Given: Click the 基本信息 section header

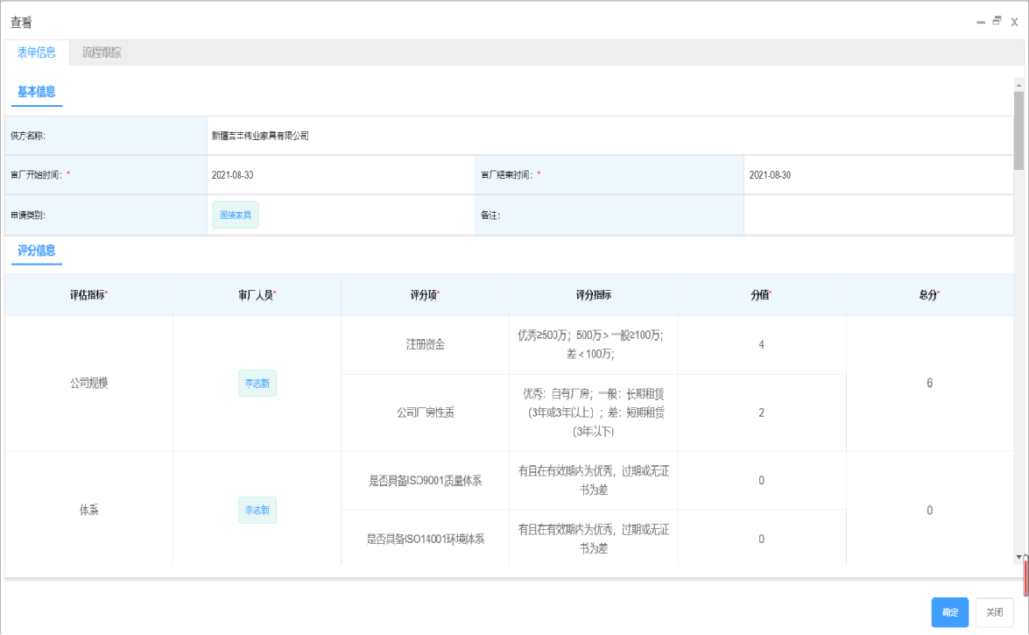Looking at the screenshot, I should tap(37, 92).
